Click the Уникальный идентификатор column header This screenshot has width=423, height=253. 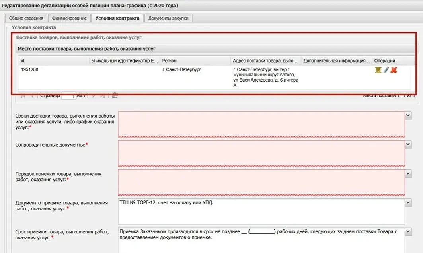125,61
